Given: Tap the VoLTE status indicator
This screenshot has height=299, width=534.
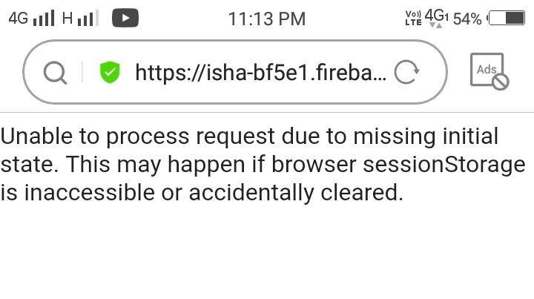Looking at the screenshot, I should [413, 18].
